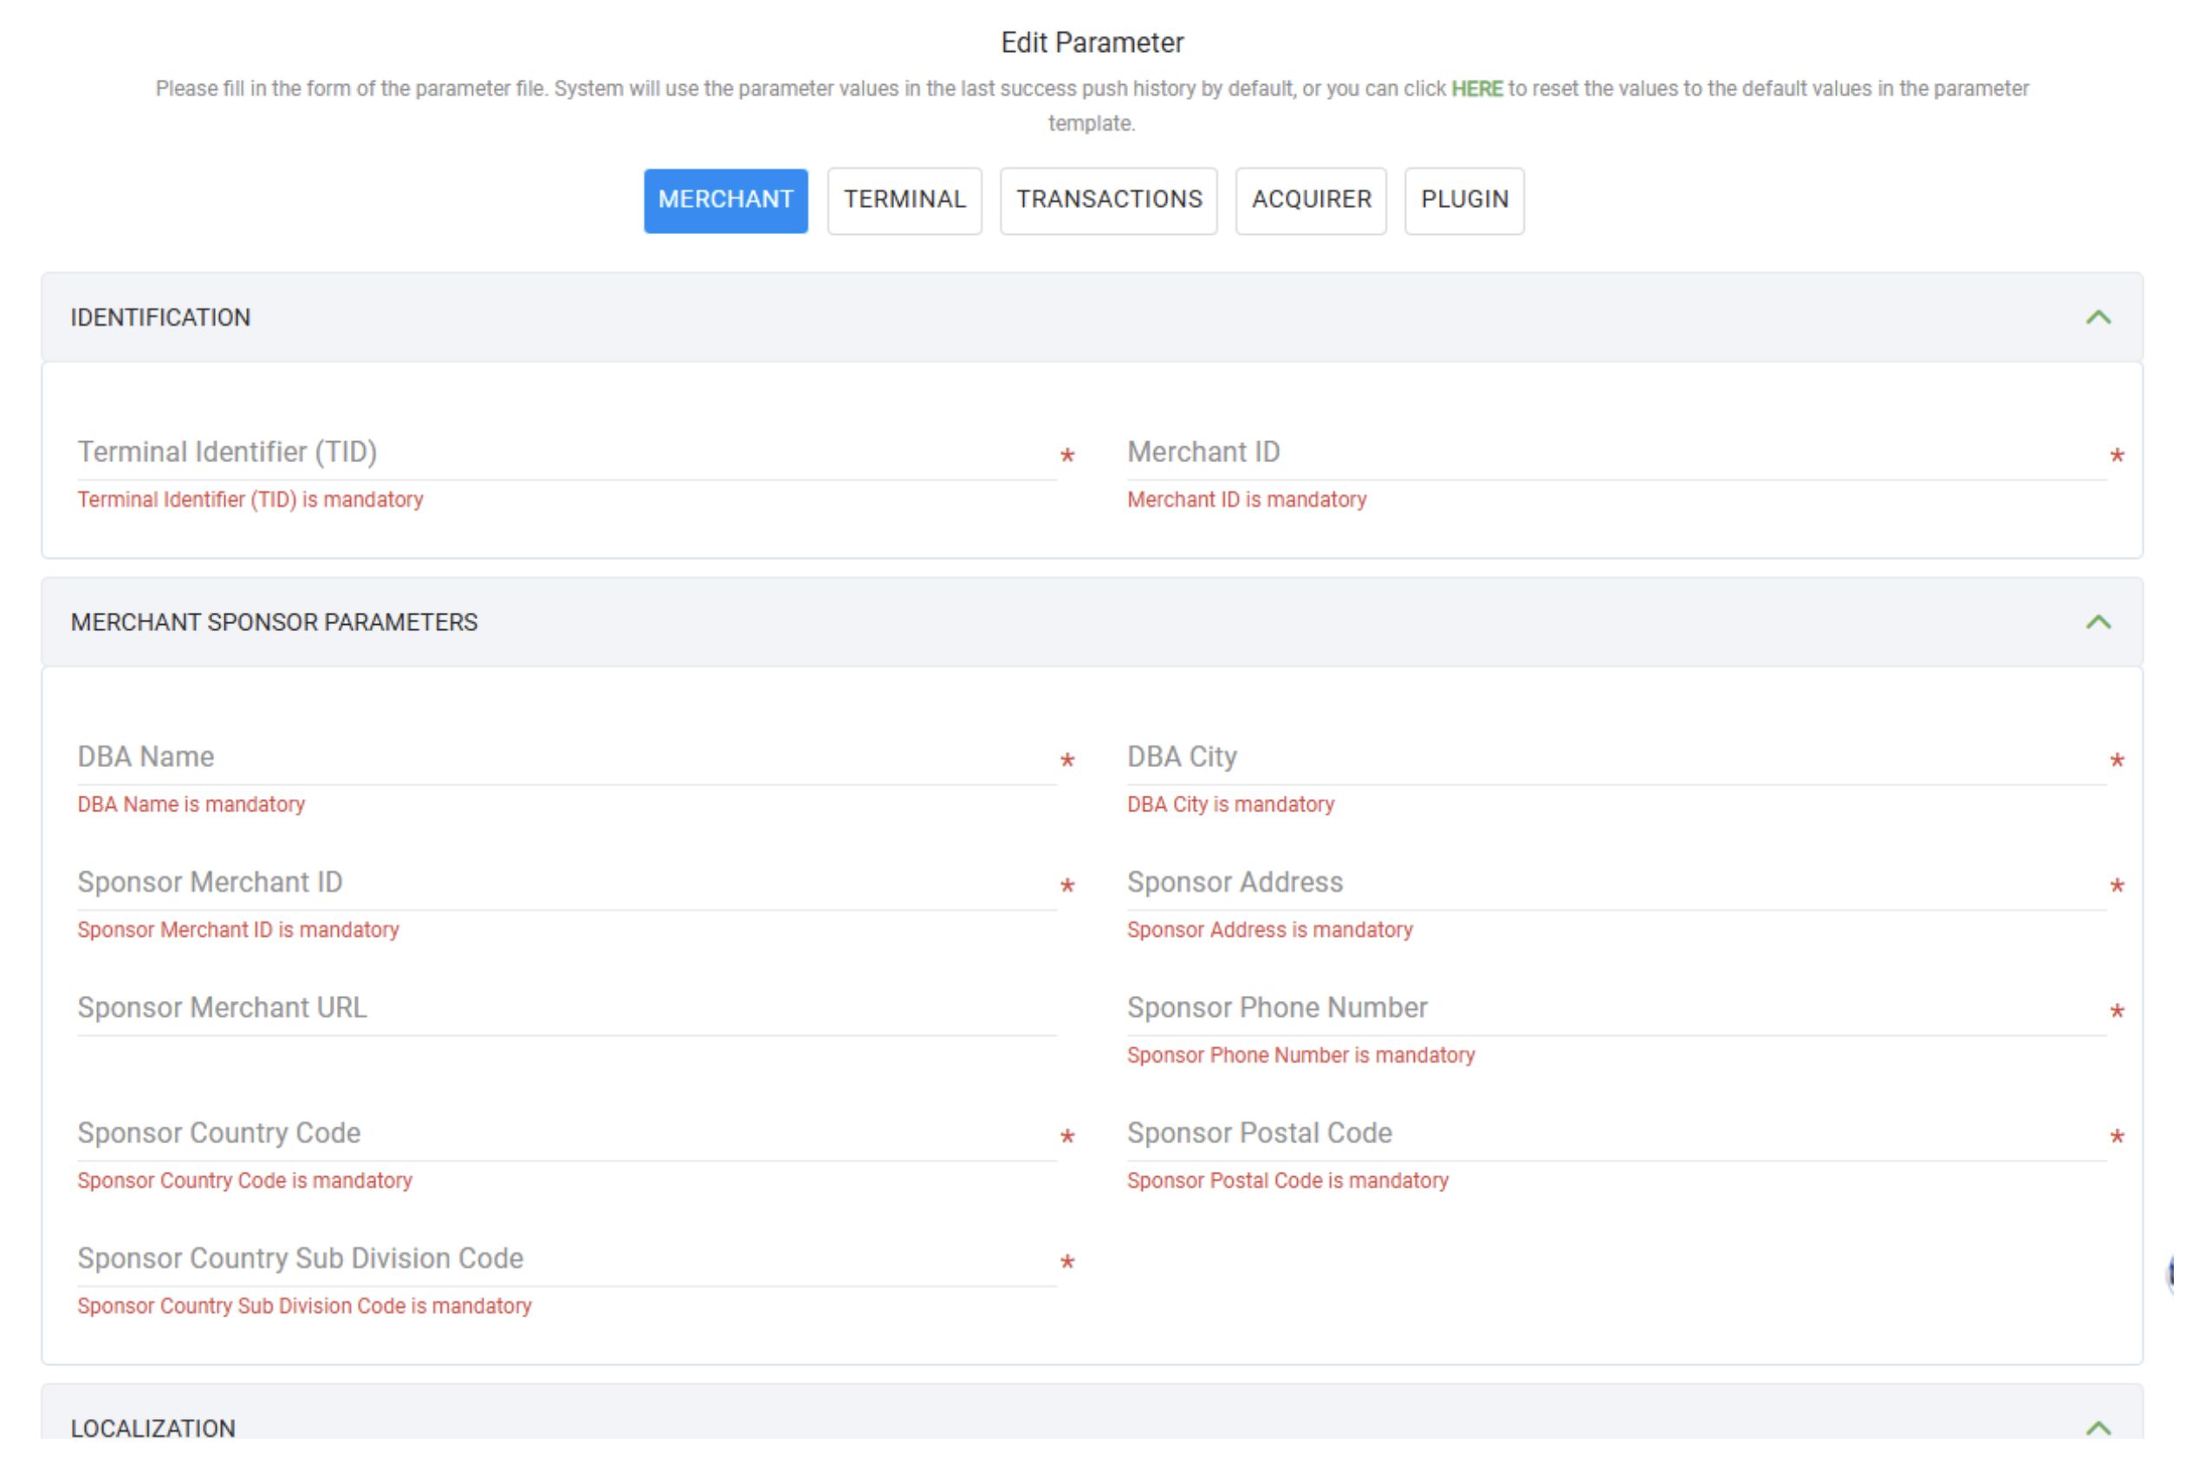Go to the PLUGIN tab
Screen dimensions: 2185x1470
point(1462,199)
